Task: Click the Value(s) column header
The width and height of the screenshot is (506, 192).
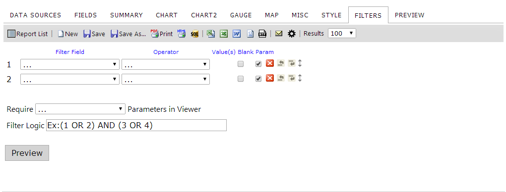Action: click(224, 52)
